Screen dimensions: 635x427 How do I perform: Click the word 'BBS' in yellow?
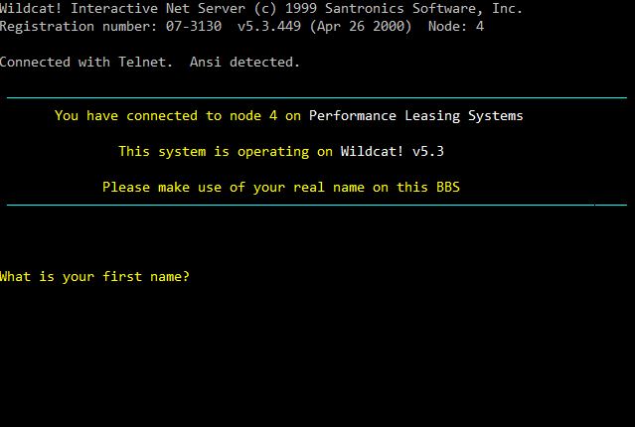point(448,188)
